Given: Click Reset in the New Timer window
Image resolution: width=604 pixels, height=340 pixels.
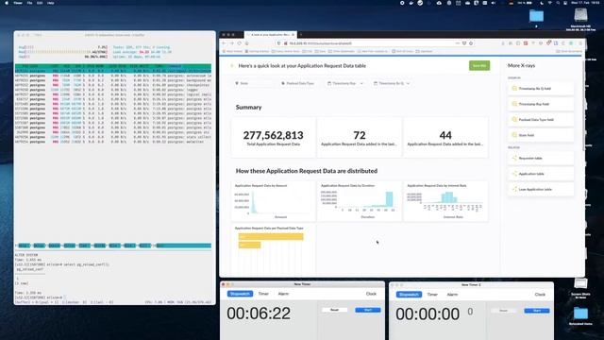Looking at the screenshot, I should tap(334, 310).
